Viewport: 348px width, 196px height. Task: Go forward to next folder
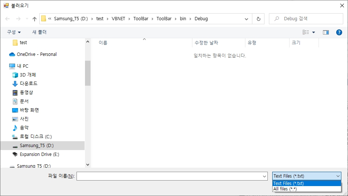(18, 19)
